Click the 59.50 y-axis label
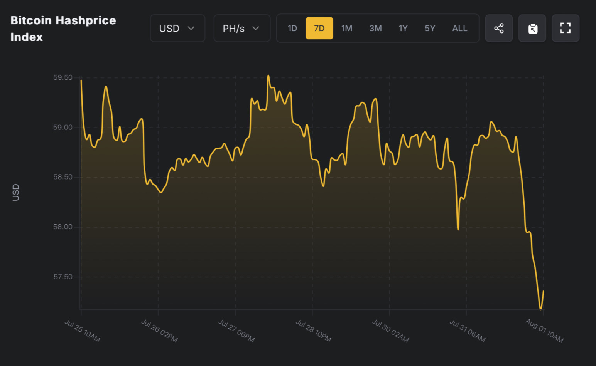 pyautogui.click(x=63, y=77)
